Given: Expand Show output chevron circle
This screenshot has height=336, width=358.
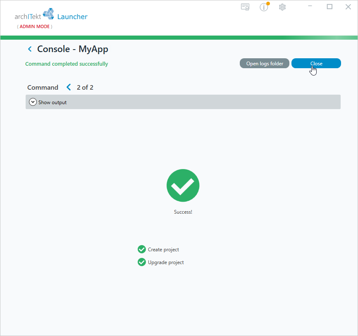Looking at the screenshot, I should click(33, 102).
